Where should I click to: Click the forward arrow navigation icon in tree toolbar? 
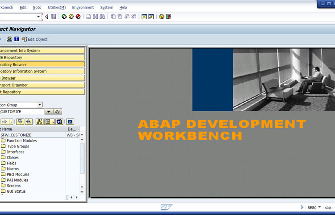(x=5, y=122)
